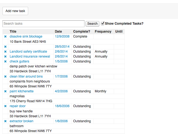The image size is (178, 134).
Task: Click the Add new task button
Action: tap(15, 11)
